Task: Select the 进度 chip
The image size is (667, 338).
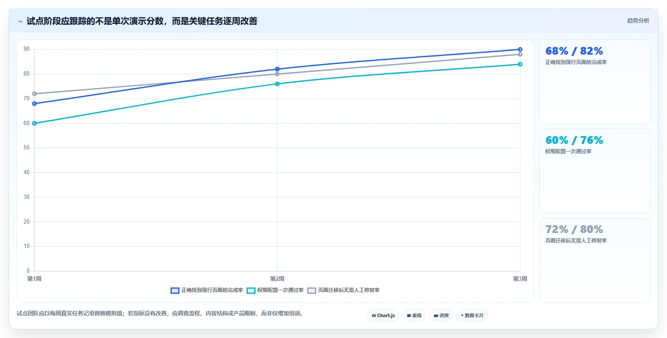Action: [441, 315]
